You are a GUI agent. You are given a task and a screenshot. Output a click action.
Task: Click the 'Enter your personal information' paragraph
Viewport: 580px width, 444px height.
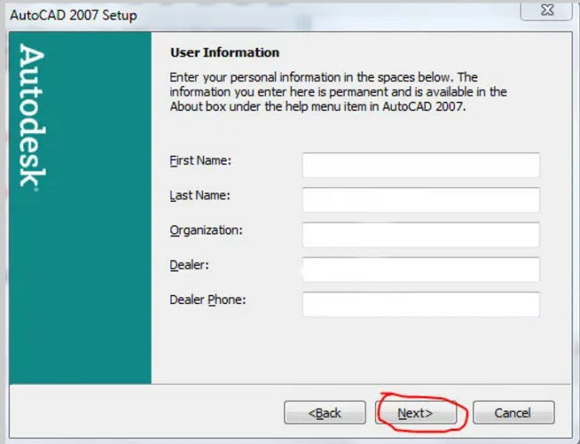338,92
